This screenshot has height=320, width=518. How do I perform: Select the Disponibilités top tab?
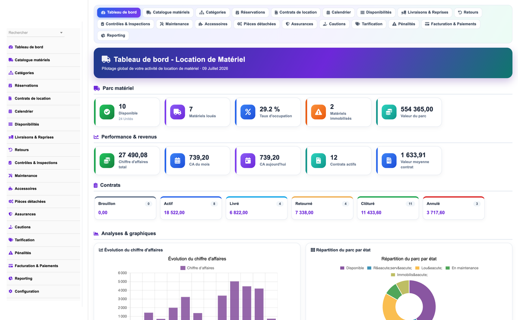point(376,12)
